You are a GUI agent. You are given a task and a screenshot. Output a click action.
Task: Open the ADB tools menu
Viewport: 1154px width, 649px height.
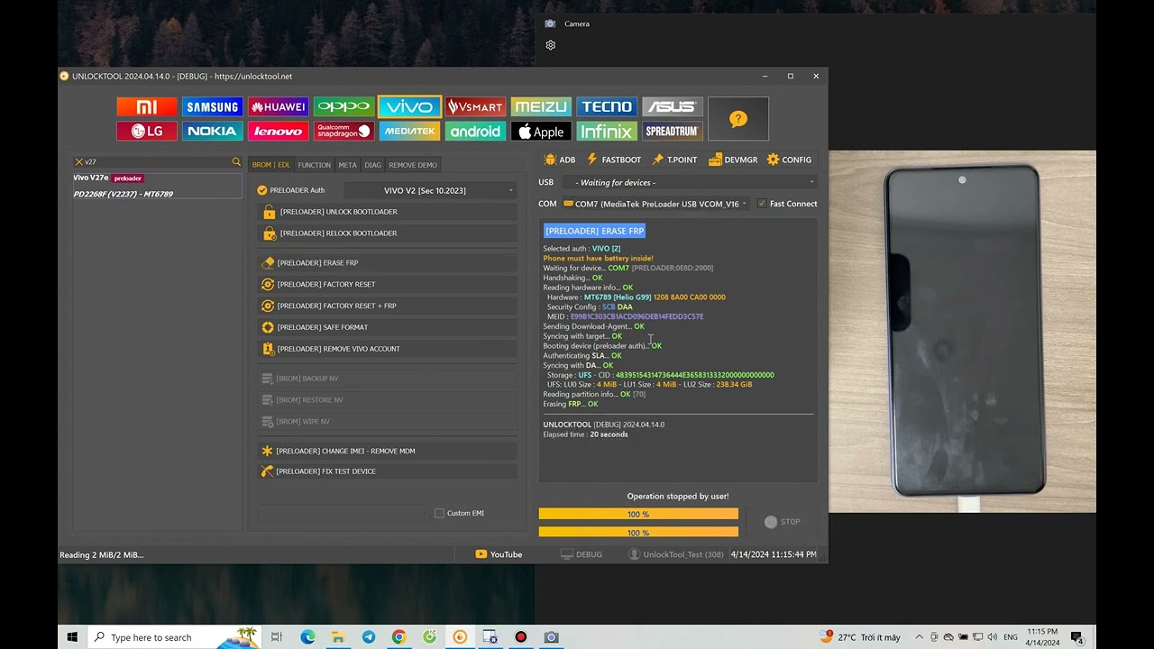[560, 160]
